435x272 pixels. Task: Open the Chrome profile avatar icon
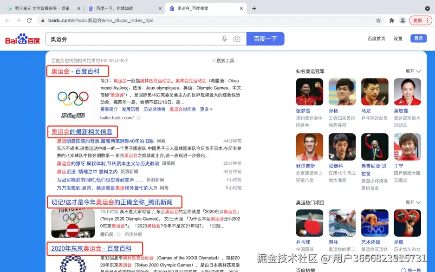403,20
